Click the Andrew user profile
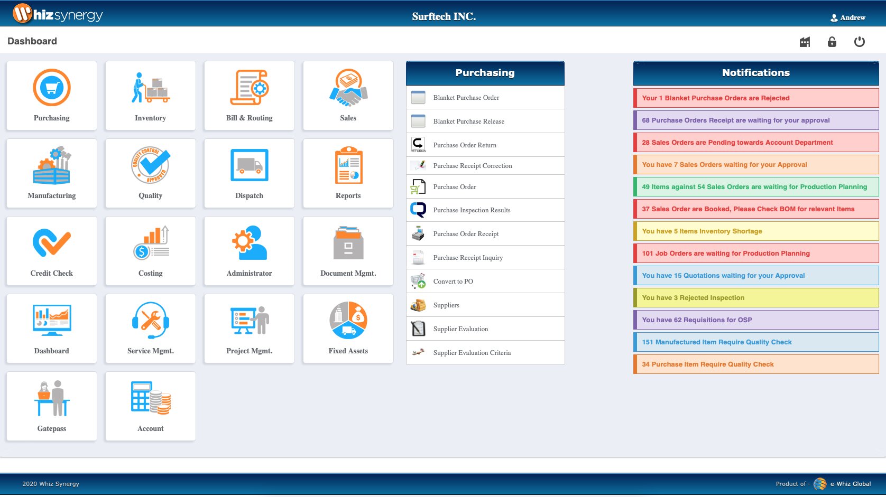Image resolution: width=886 pixels, height=497 pixels. [848, 17]
